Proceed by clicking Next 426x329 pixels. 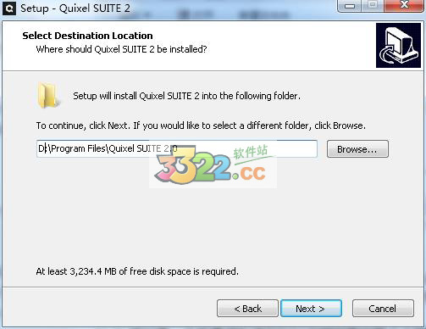tap(311, 309)
